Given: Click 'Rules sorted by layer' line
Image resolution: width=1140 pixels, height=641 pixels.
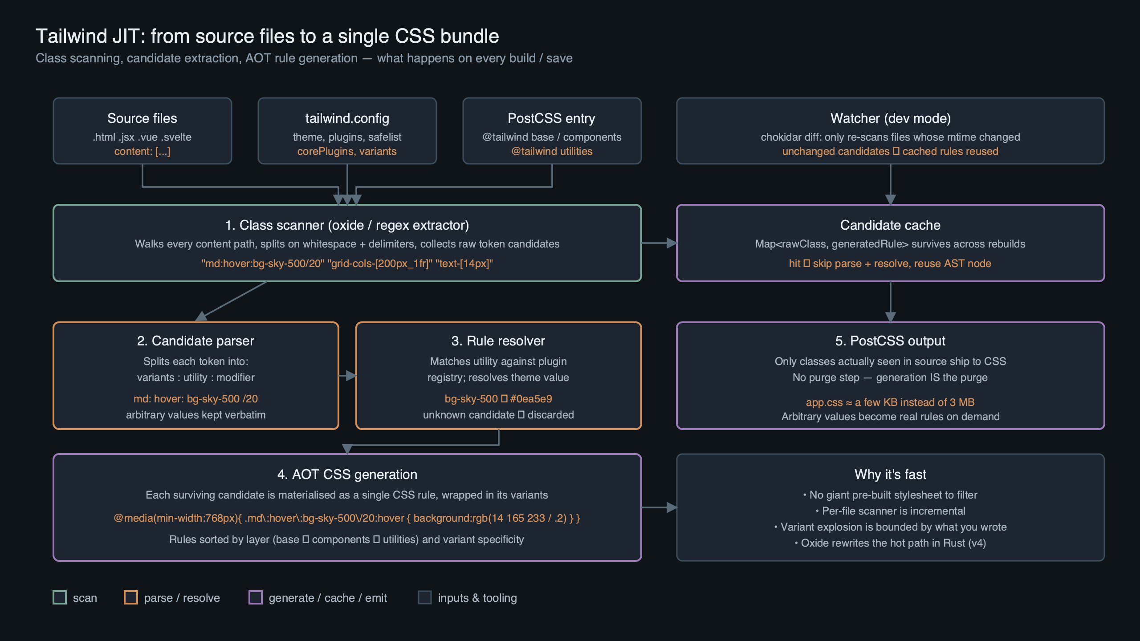Looking at the screenshot, I should pos(347,540).
